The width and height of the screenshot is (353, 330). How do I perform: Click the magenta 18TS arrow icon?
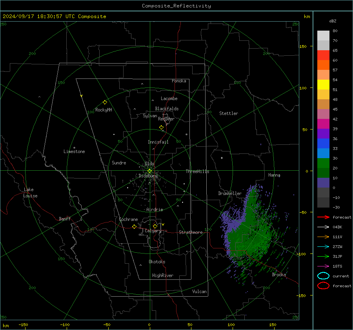click(x=323, y=266)
